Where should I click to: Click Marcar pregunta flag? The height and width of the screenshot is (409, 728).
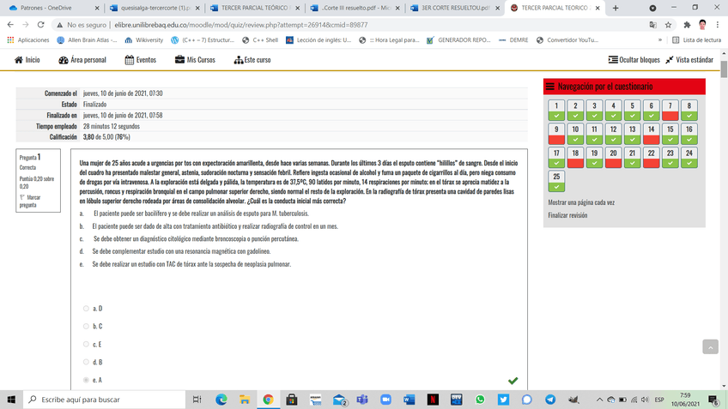coord(30,201)
